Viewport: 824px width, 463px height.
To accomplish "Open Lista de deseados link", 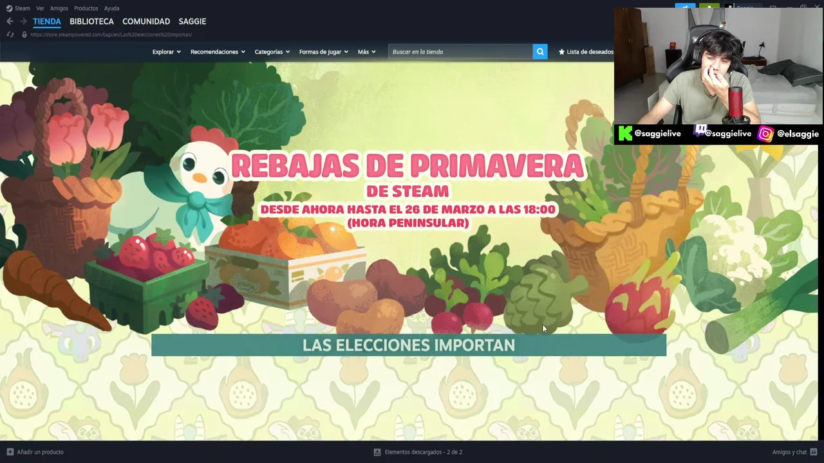I will tap(586, 51).
